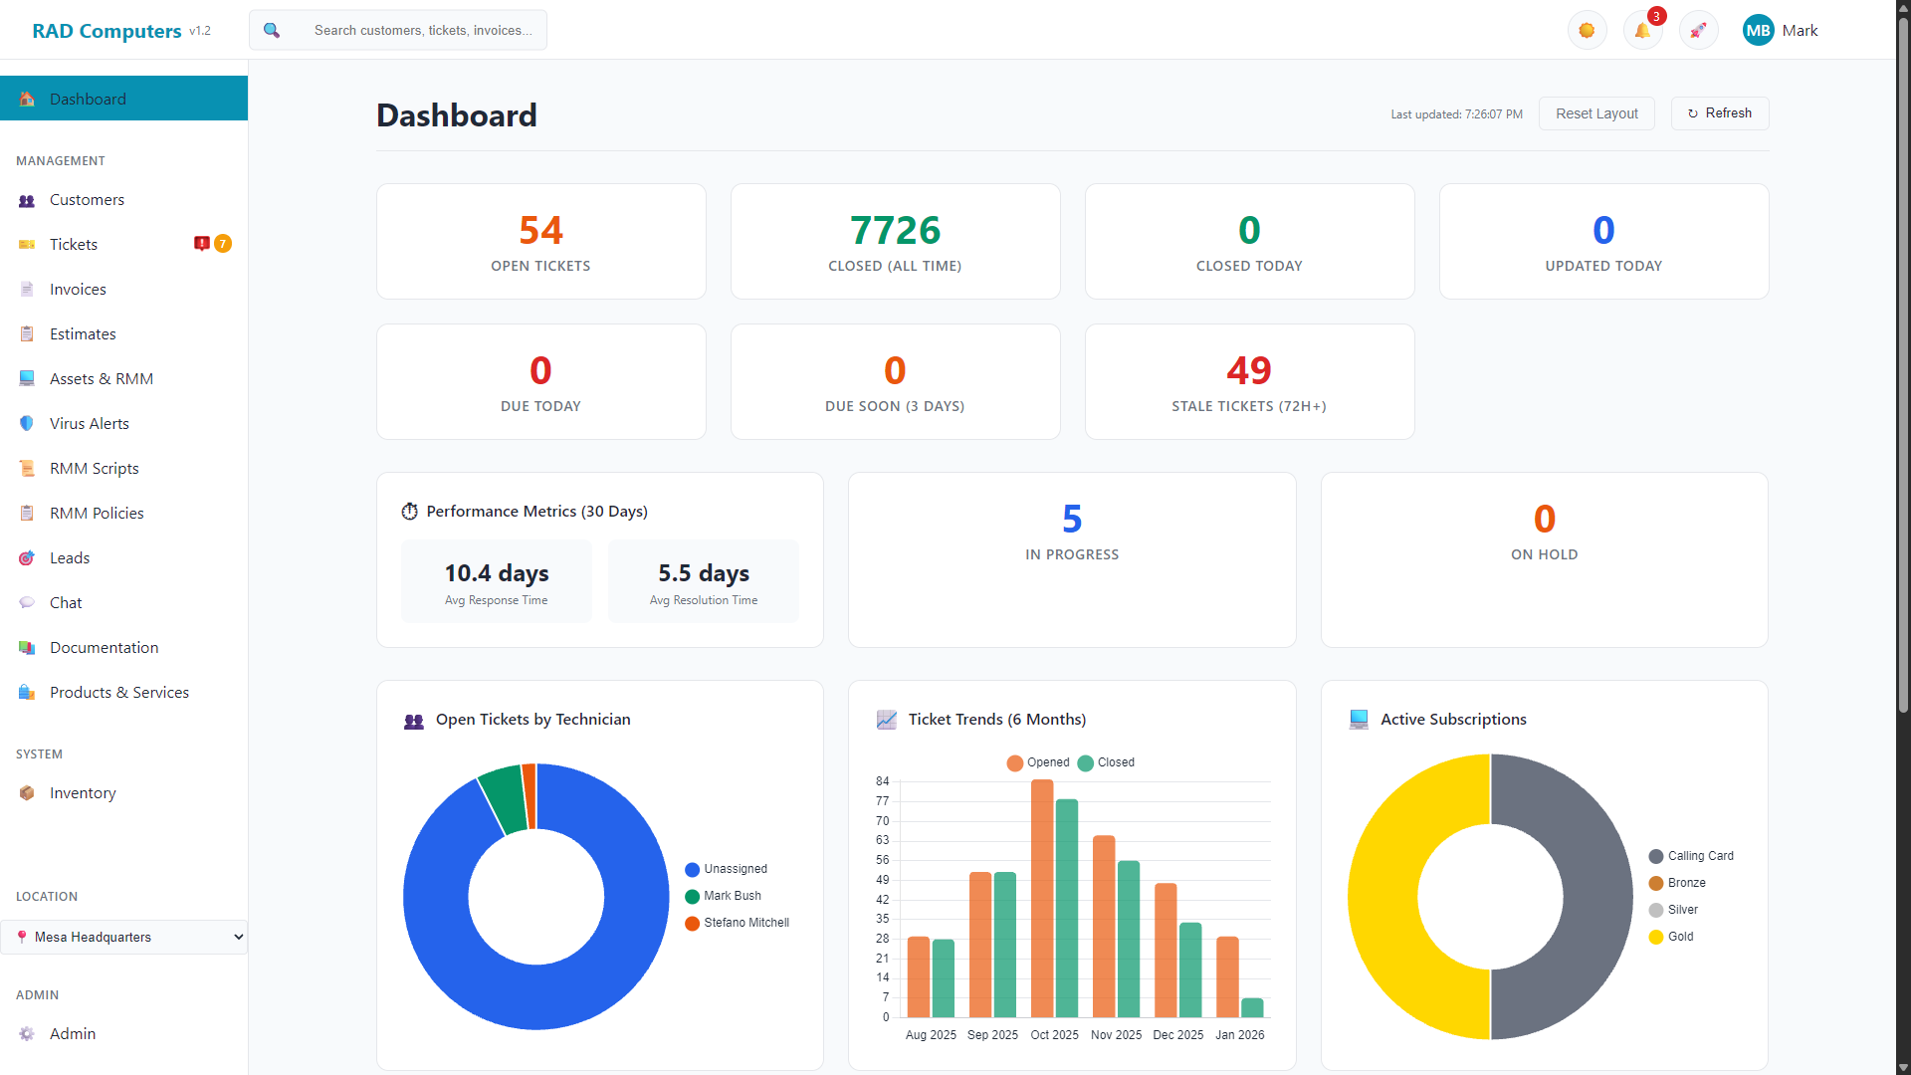The width and height of the screenshot is (1911, 1075).
Task: Click the Admin gear icon
Action: point(27,1034)
